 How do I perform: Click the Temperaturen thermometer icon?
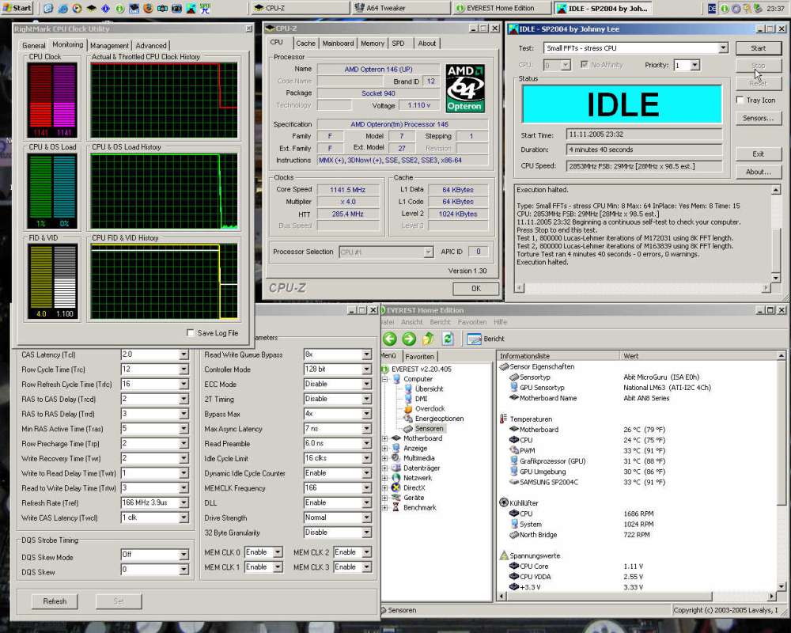click(503, 419)
